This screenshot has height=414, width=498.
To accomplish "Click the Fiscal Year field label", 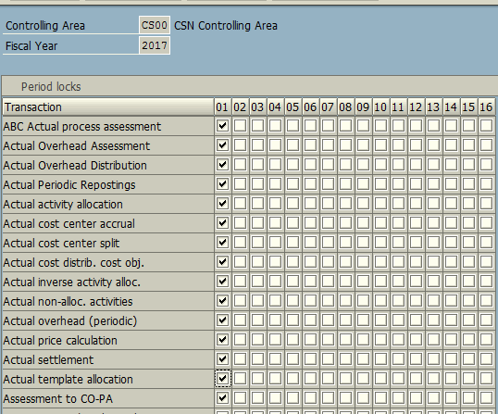I will click(31, 45).
